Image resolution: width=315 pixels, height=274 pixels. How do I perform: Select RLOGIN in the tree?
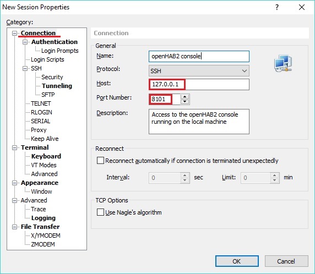click(x=41, y=112)
